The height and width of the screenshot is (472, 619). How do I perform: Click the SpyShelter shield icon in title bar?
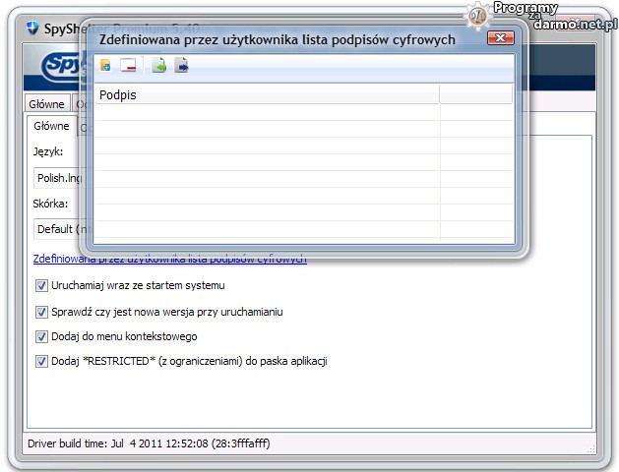tap(31, 29)
